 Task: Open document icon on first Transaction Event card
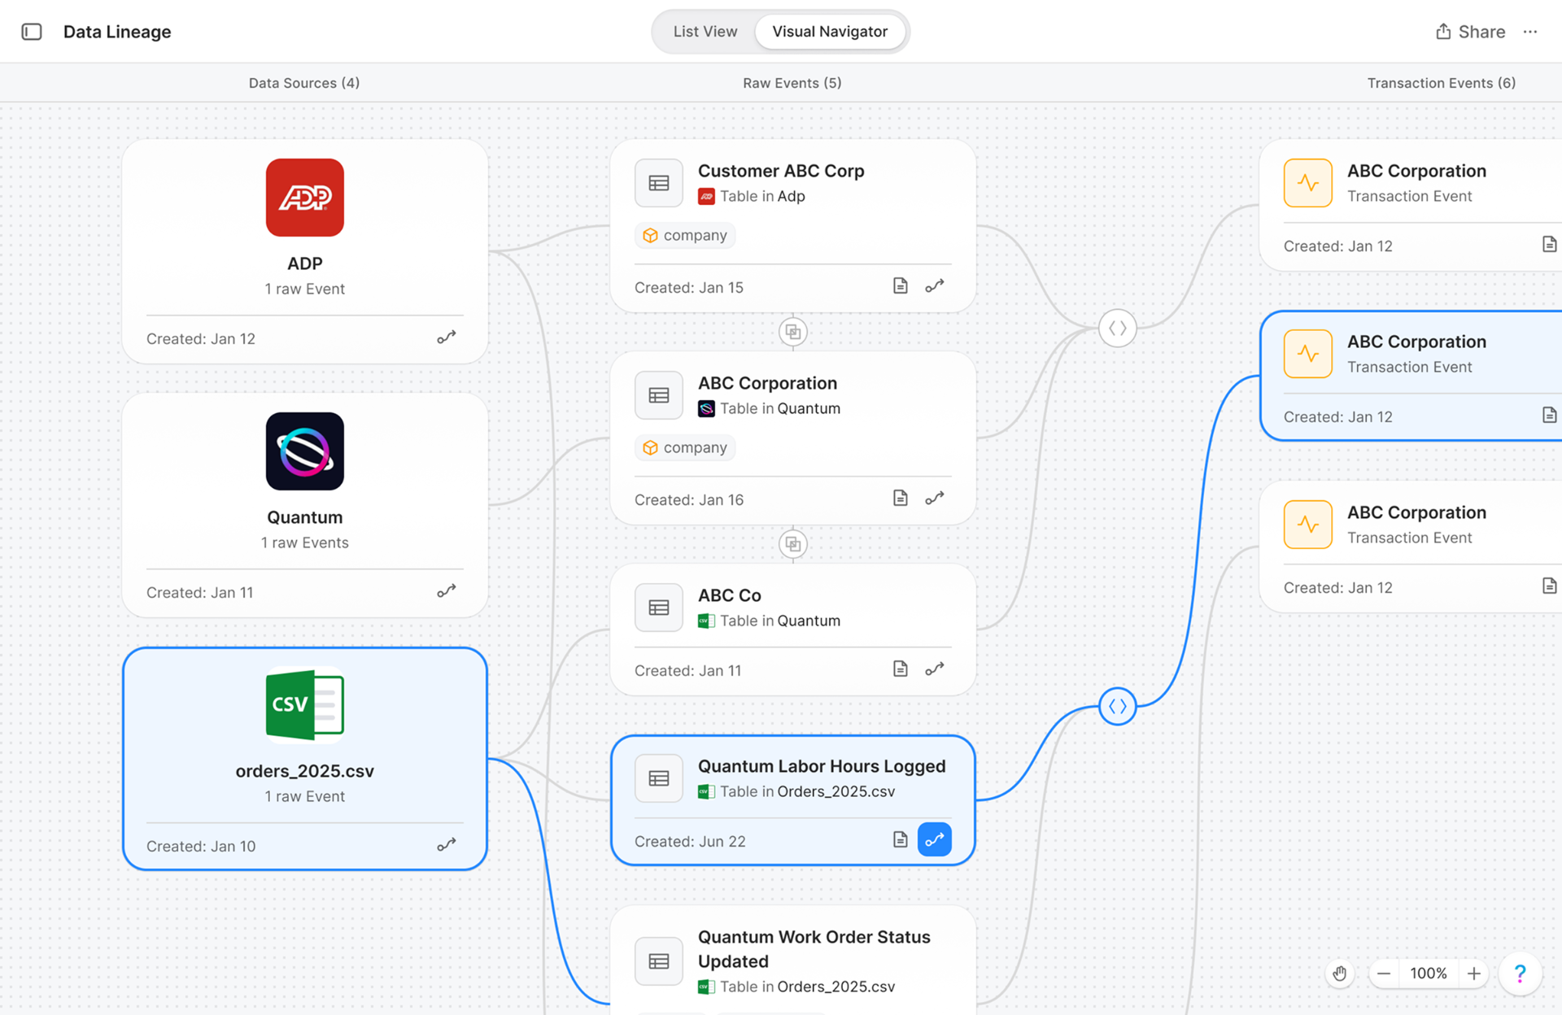[x=1549, y=244]
